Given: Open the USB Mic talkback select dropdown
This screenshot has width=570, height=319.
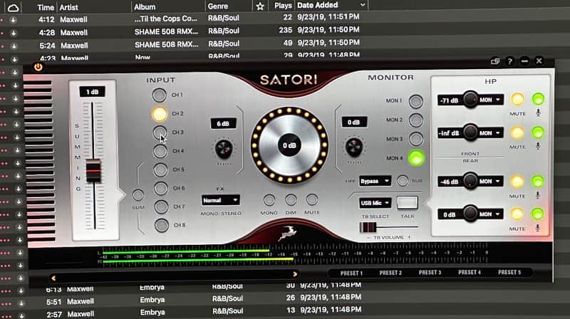Looking at the screenshot, I should [375, 203].
